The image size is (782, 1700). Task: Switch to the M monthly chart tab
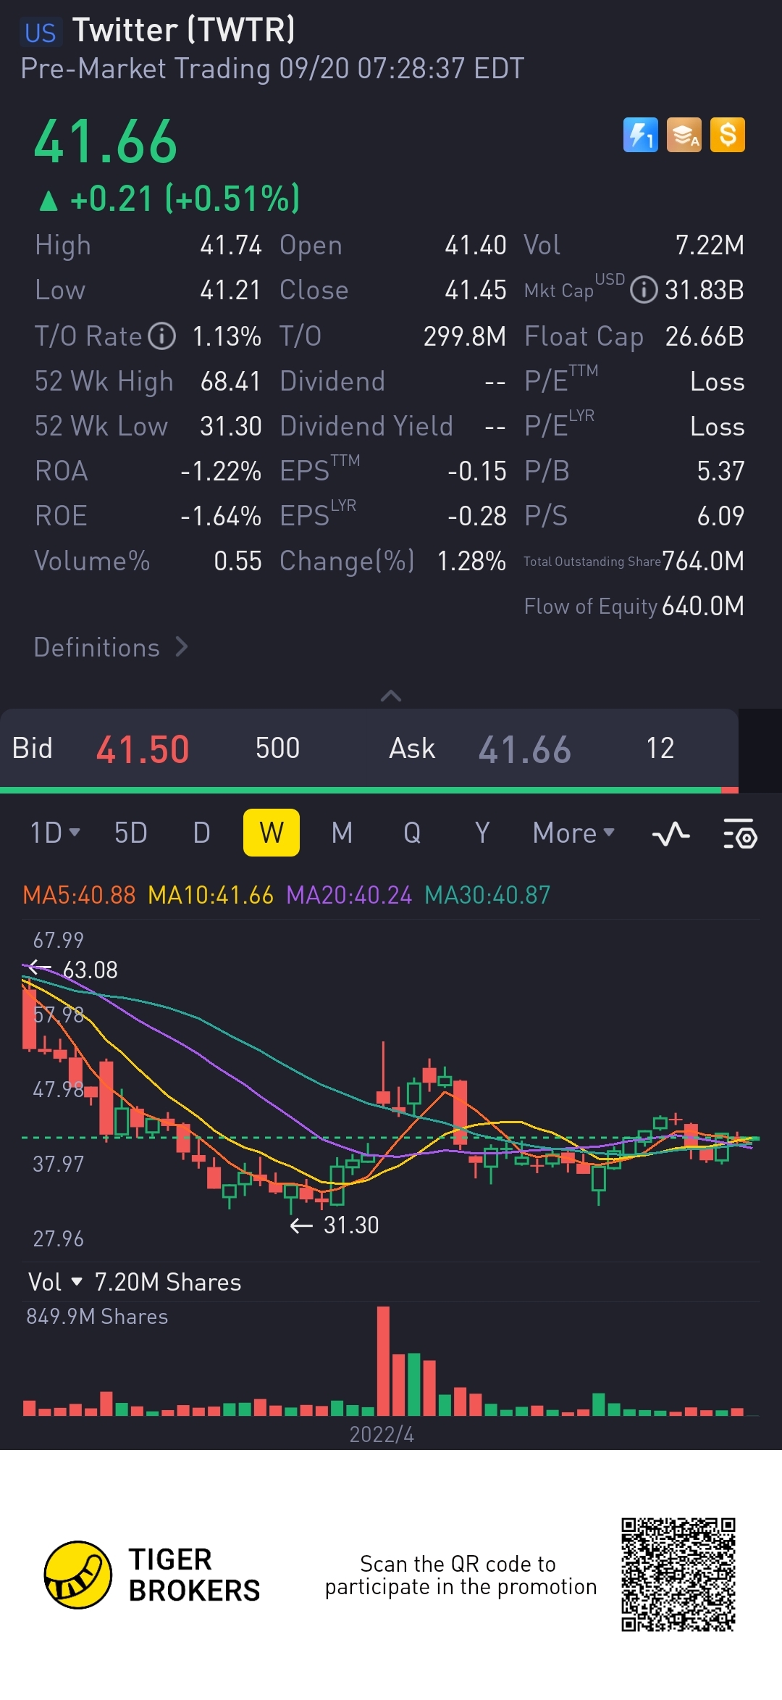(x=342, y=833)
